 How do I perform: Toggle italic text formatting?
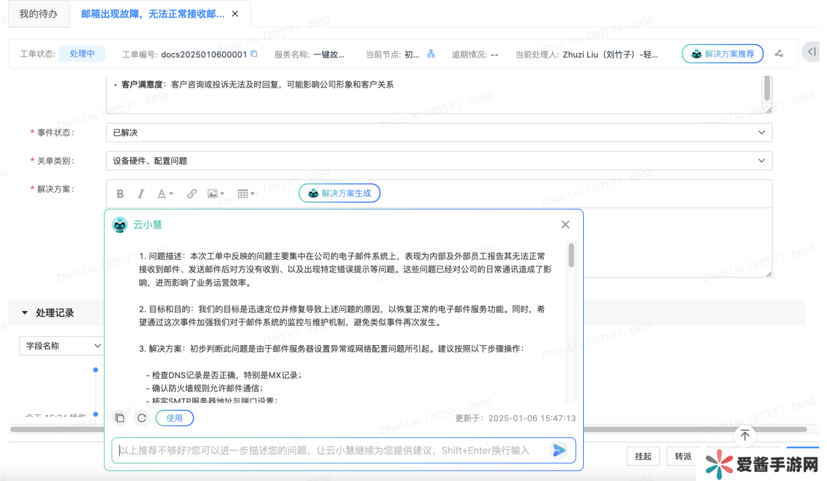point(141,193)
